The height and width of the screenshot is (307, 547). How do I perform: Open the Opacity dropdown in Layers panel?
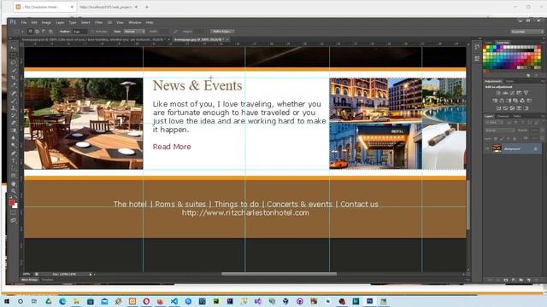(x=542, y=130)
